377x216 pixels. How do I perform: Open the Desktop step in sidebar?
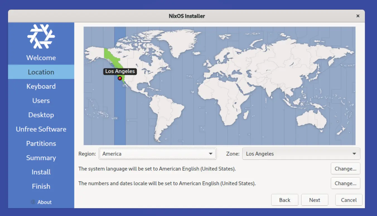pos(41,115)
